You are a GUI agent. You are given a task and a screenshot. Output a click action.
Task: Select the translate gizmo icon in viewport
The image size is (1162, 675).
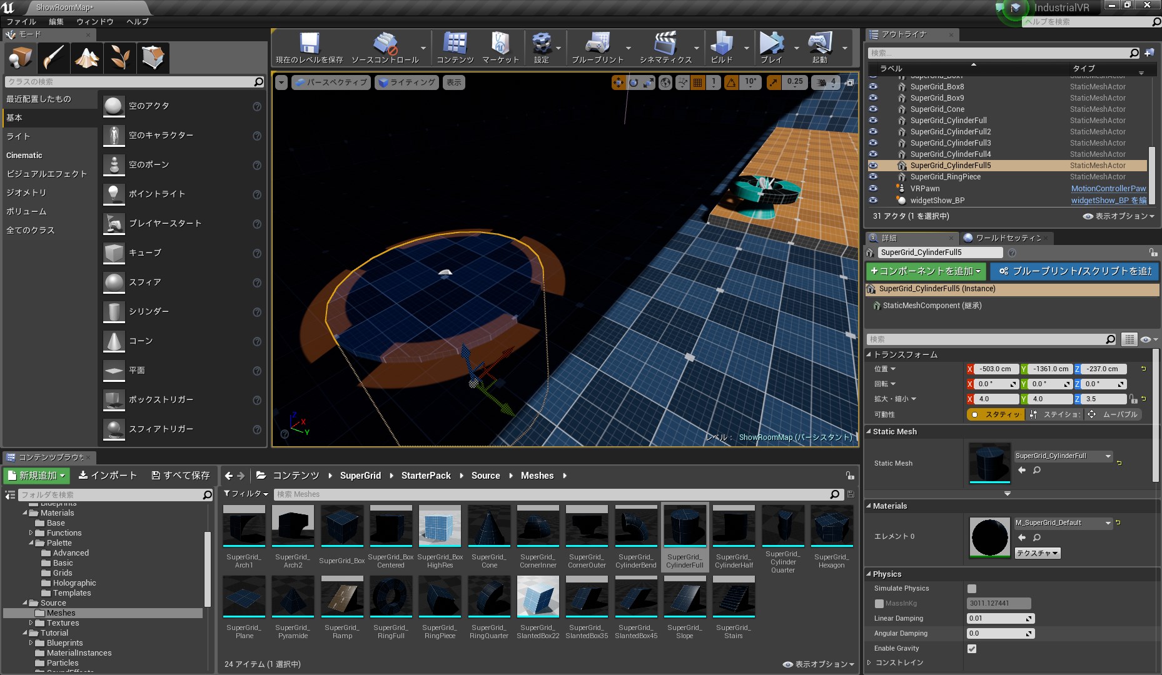[x=619, y=82]
